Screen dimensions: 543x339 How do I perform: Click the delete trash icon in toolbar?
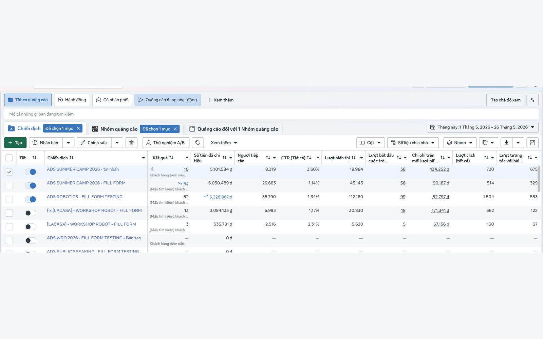click(131, 143)
